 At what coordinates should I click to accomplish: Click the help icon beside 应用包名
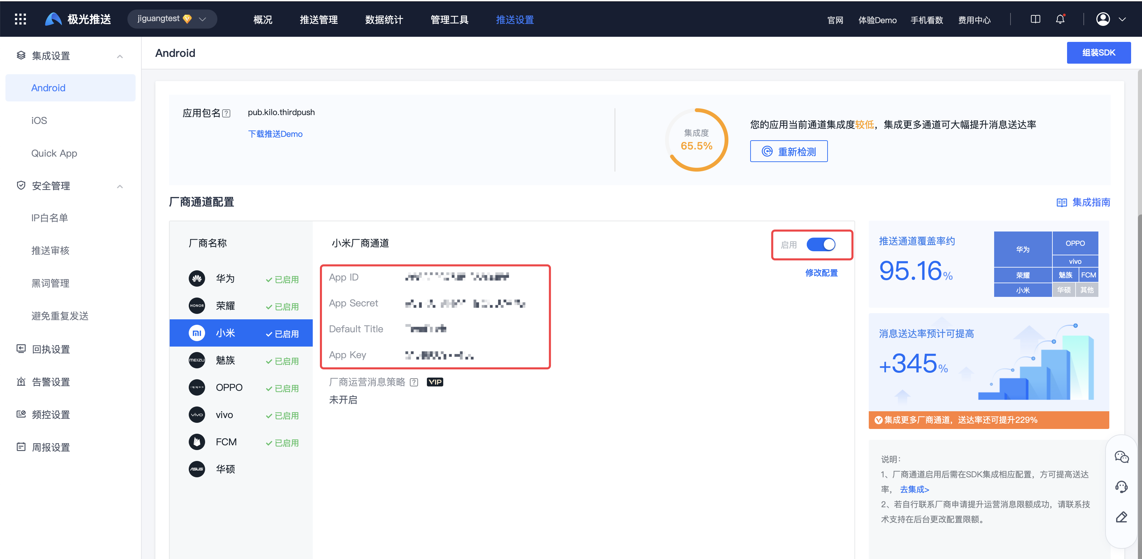(x=226, y=113)
